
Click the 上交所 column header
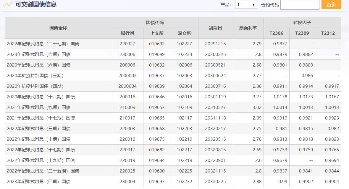coord(157,33)
